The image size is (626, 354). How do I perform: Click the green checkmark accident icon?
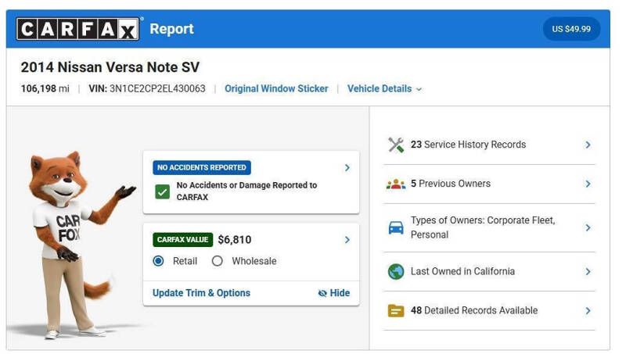point(163,191)
